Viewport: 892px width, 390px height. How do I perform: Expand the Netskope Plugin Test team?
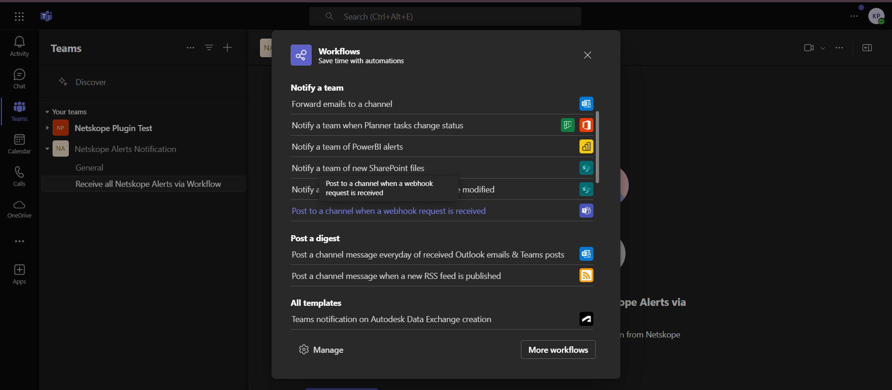point(47,128)
